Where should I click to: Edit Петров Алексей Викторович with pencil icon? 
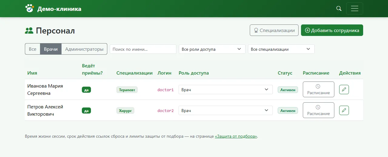pos(344,110)
